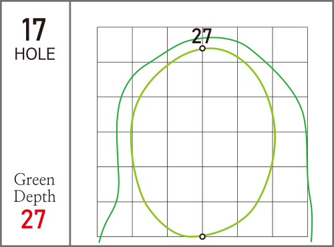
Task: Click the word Green in the side panel
Action: point(34,179)
